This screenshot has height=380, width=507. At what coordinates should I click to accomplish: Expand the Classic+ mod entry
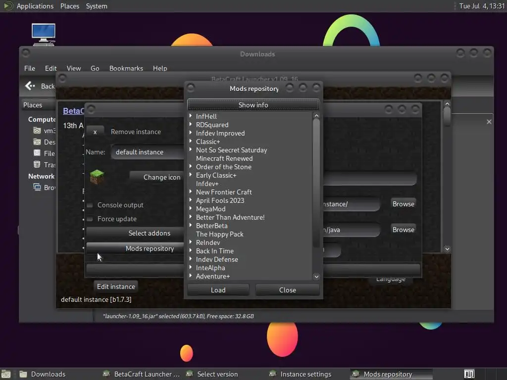pos(191,141)
